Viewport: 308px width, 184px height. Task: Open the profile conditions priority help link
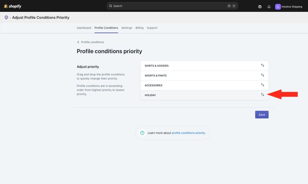click(188, 133)
